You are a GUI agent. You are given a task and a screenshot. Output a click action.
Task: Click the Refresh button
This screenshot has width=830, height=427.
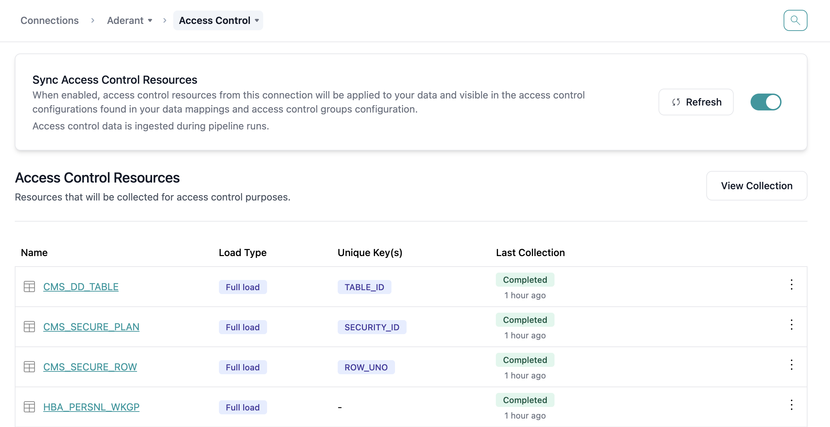coord(696,102)
